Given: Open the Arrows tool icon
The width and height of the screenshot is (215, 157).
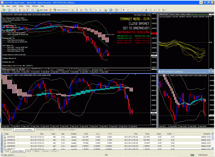Looking at the screenshot, I should 163,10.
